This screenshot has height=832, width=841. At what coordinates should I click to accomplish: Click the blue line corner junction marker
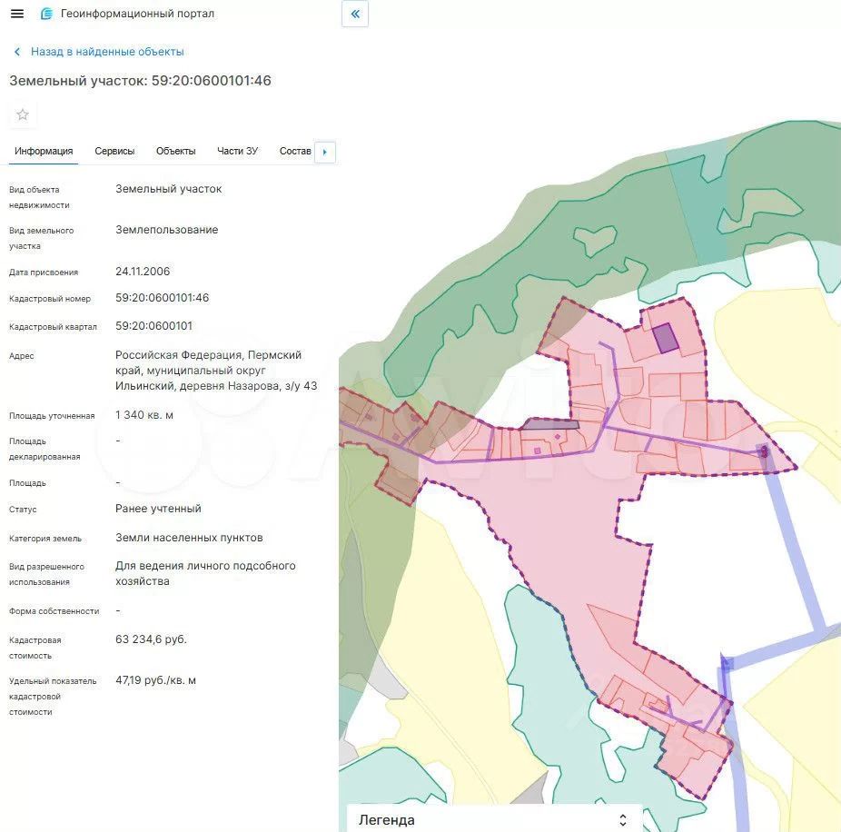pyautogui.click(x=726, y=663)
